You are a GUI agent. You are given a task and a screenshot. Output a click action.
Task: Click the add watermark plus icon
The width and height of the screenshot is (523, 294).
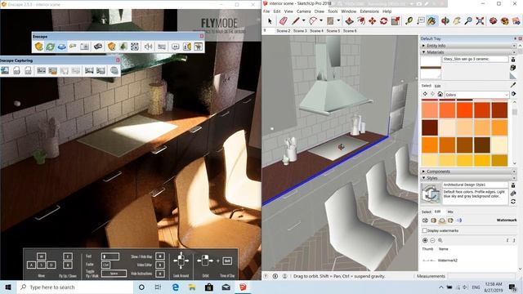coord(425,240)
